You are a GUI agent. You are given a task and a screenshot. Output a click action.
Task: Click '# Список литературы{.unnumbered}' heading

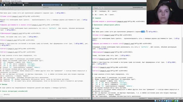(14, 91)
